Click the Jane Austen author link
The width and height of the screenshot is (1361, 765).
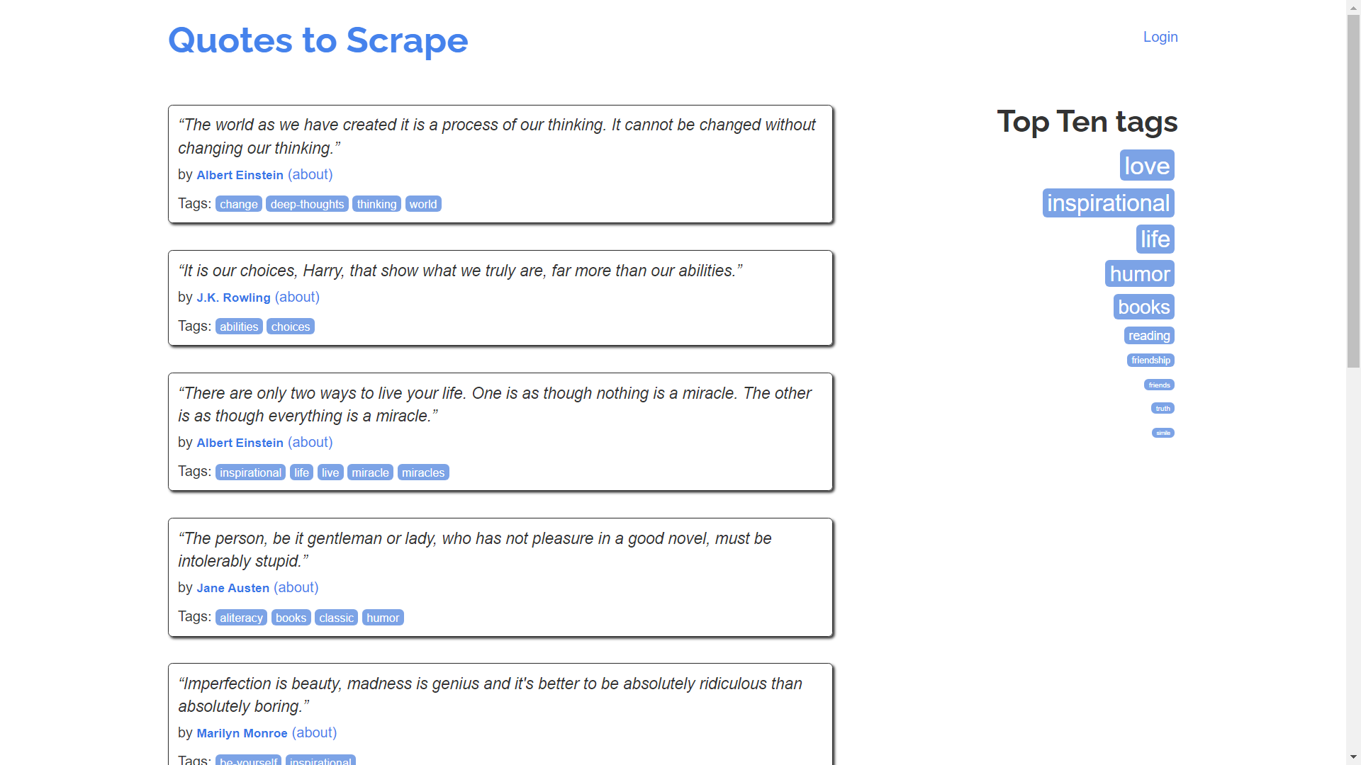pyautogui.click(x=232, y=587)
